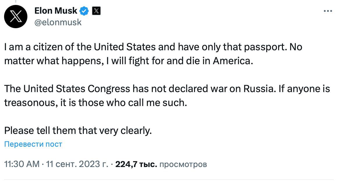Click the 11:30 AM post time
Viewport: 342px width, 183px height.
click(22, 164)
